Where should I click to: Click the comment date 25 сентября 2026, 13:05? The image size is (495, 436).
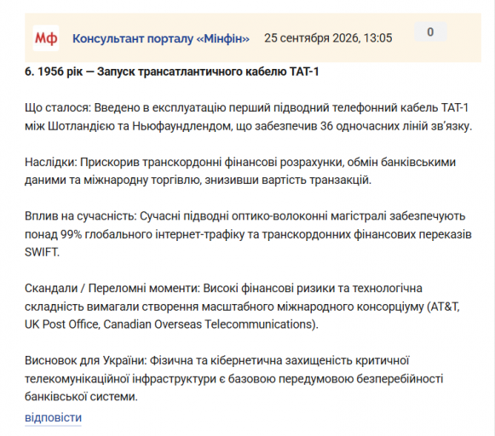(328, 38)
